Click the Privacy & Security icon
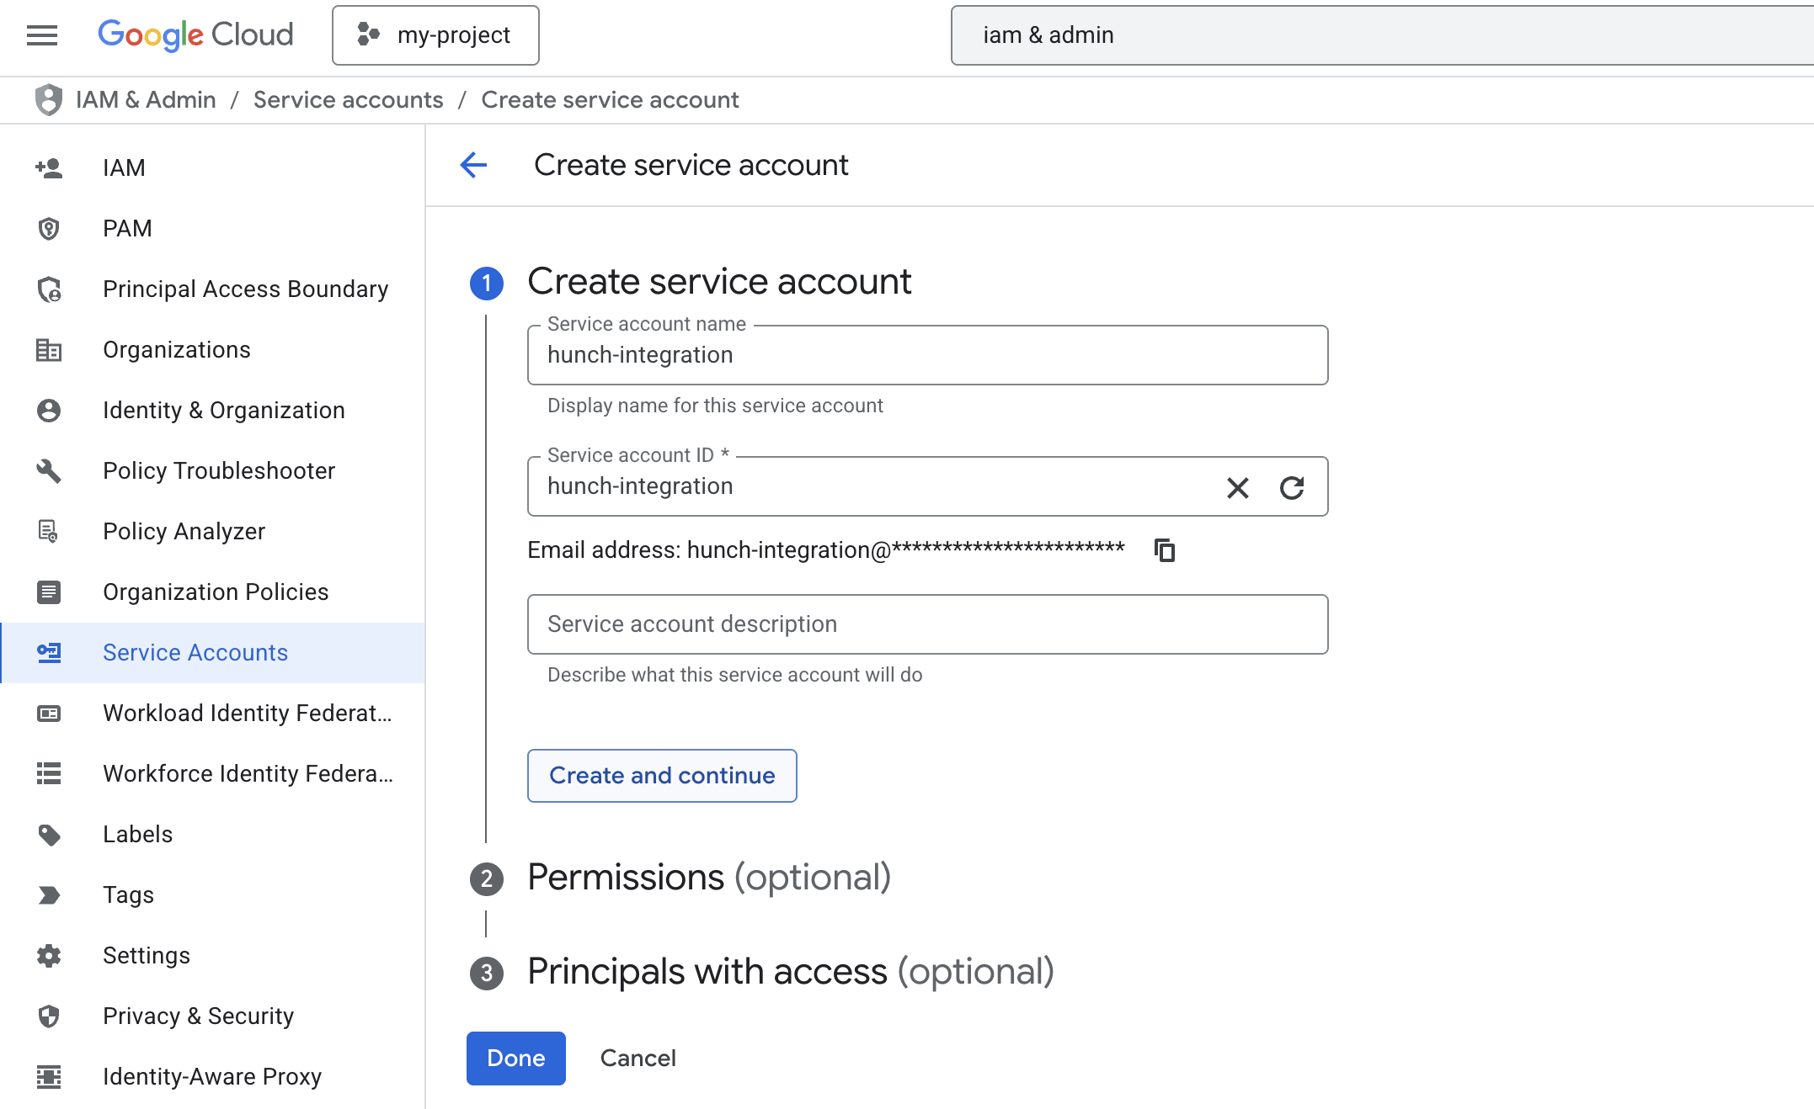 [49, 1016]
